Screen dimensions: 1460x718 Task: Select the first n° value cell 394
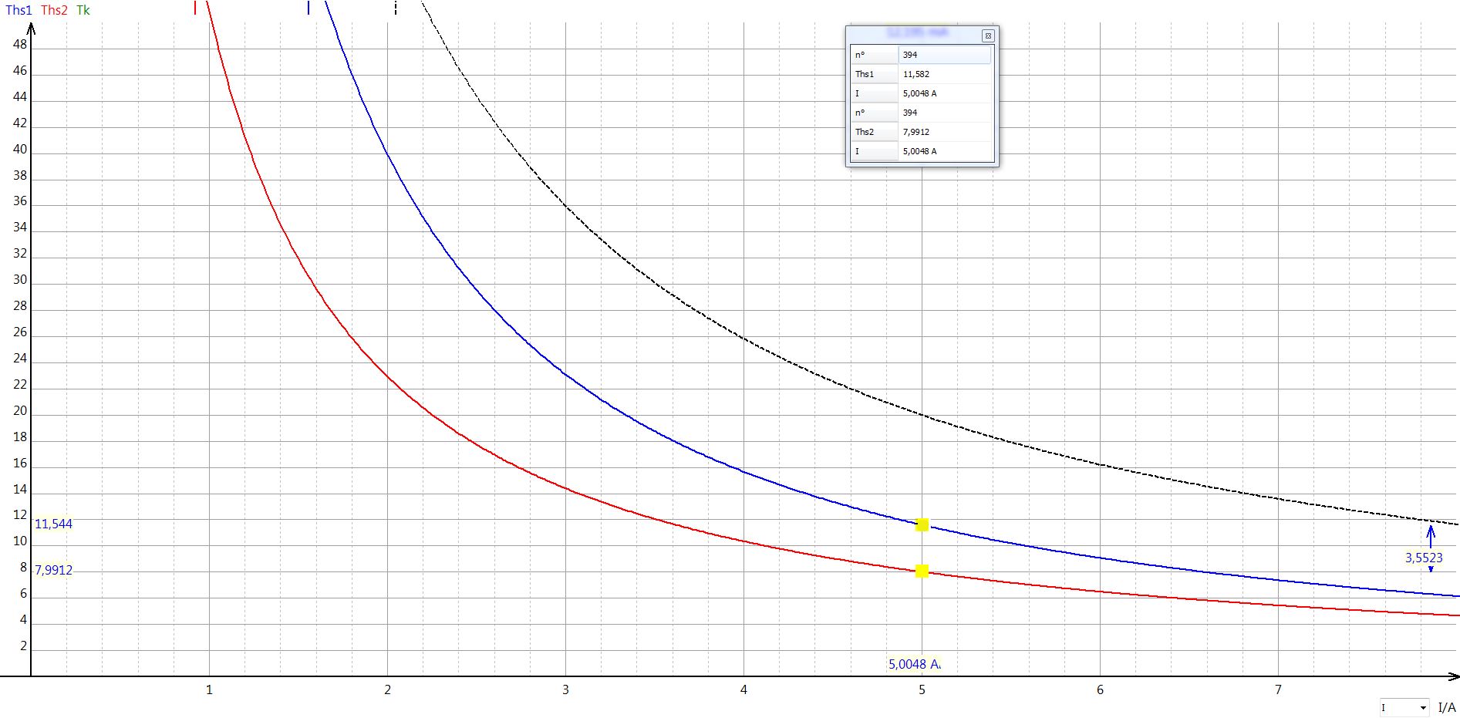[944, 55]
